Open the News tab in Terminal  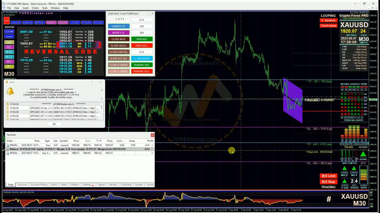tap(54, 185)
